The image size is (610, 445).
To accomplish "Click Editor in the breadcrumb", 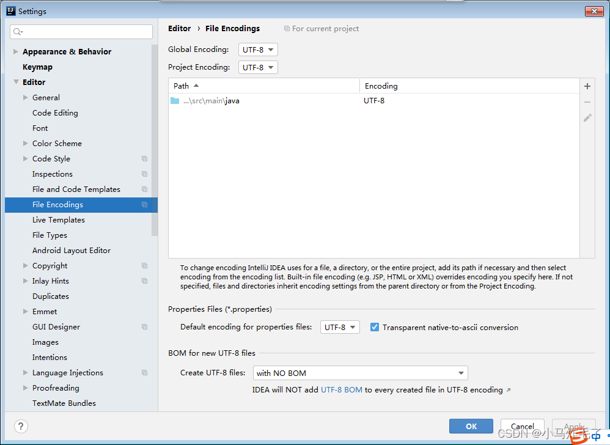I will click(x=179, y=28).
